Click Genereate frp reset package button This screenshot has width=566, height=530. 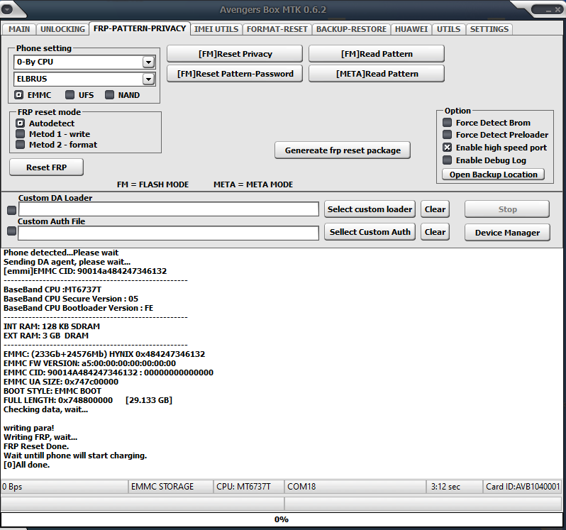[343, 150]
